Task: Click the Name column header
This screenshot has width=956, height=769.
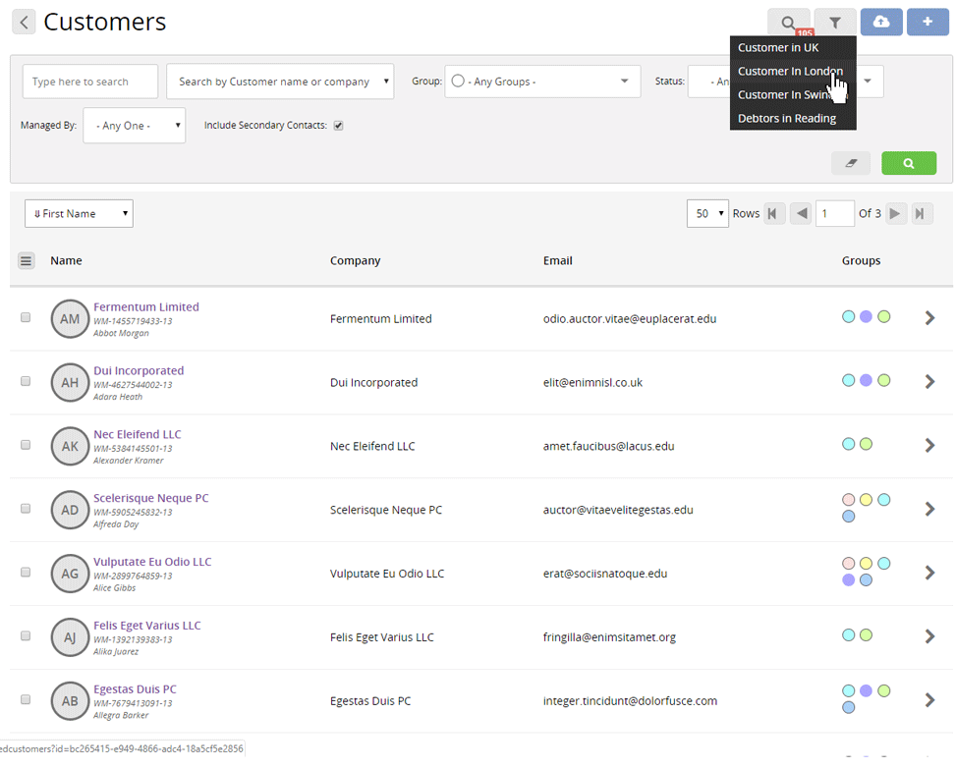Action: [x=66, y=261]
